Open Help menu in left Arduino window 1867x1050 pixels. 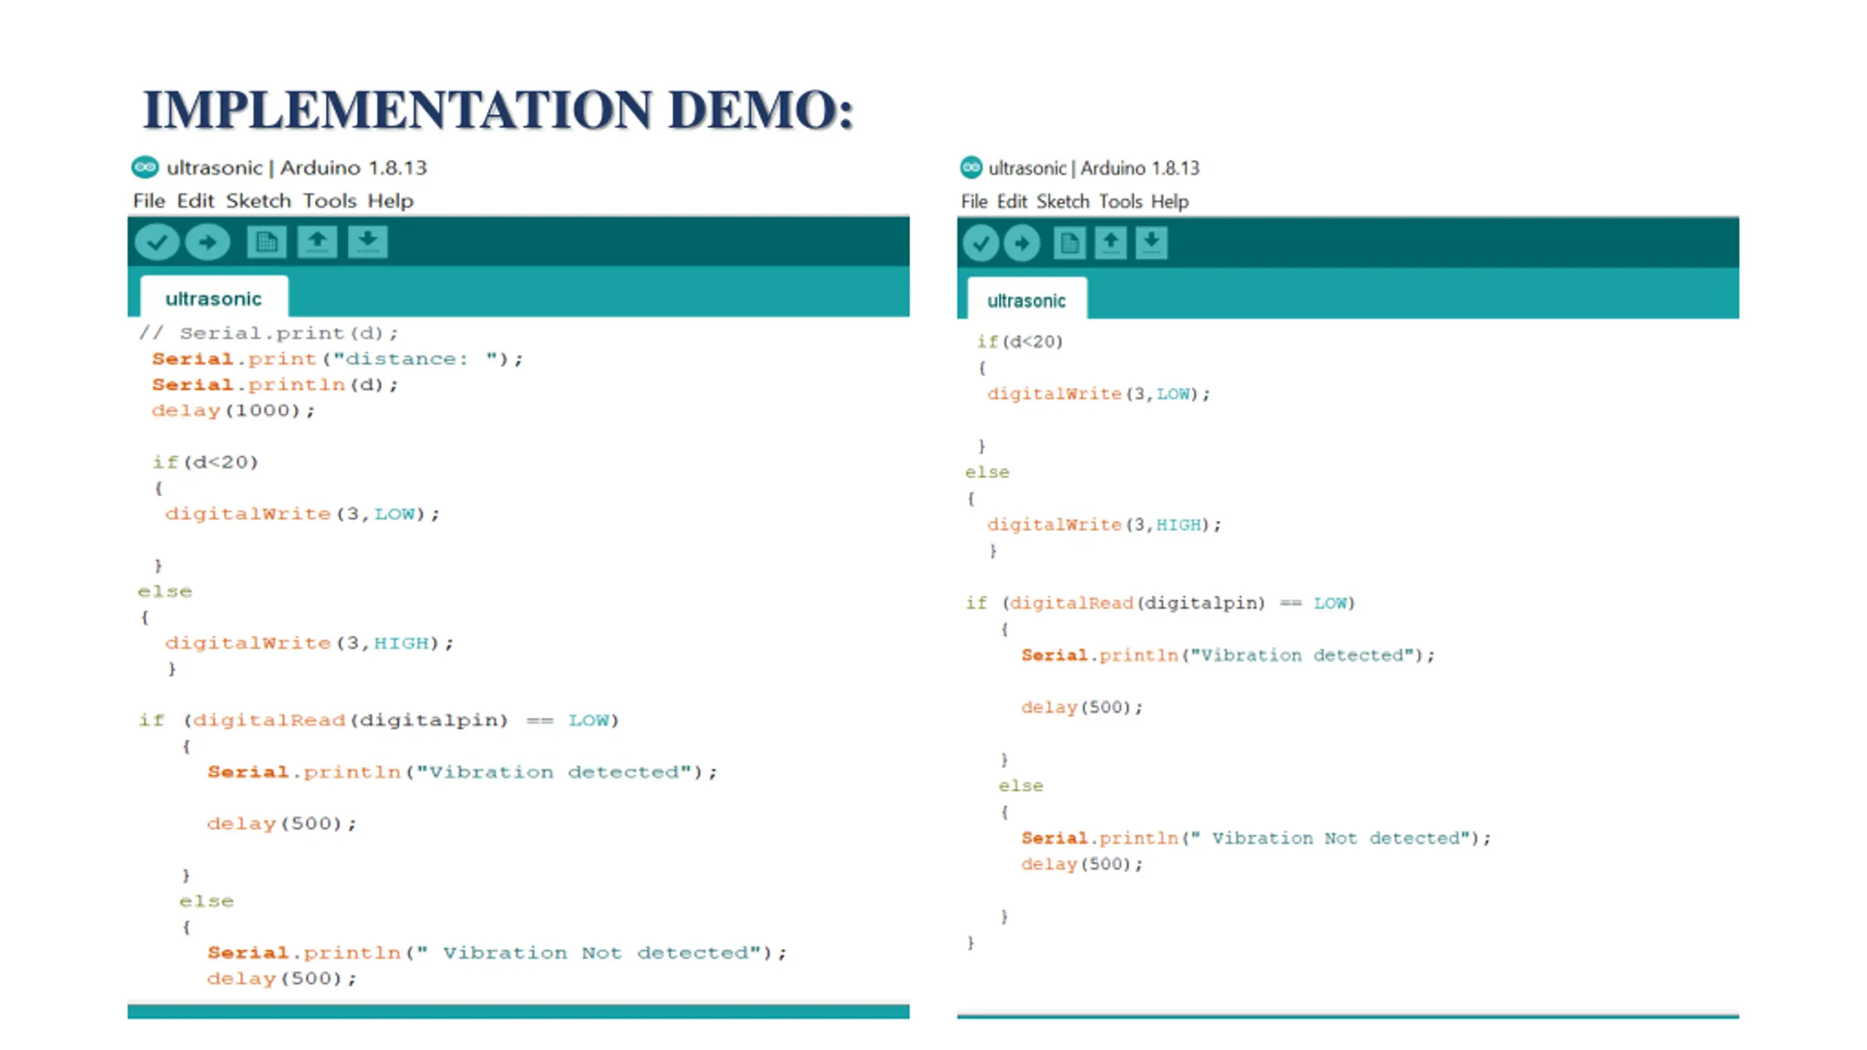tap(390, 201)
